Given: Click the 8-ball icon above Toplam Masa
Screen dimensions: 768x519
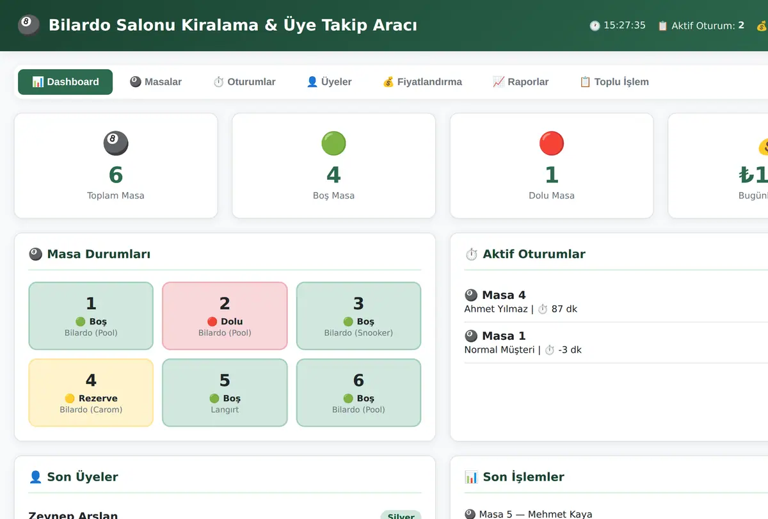Looking at the screenshot, I should pos(116,143).
